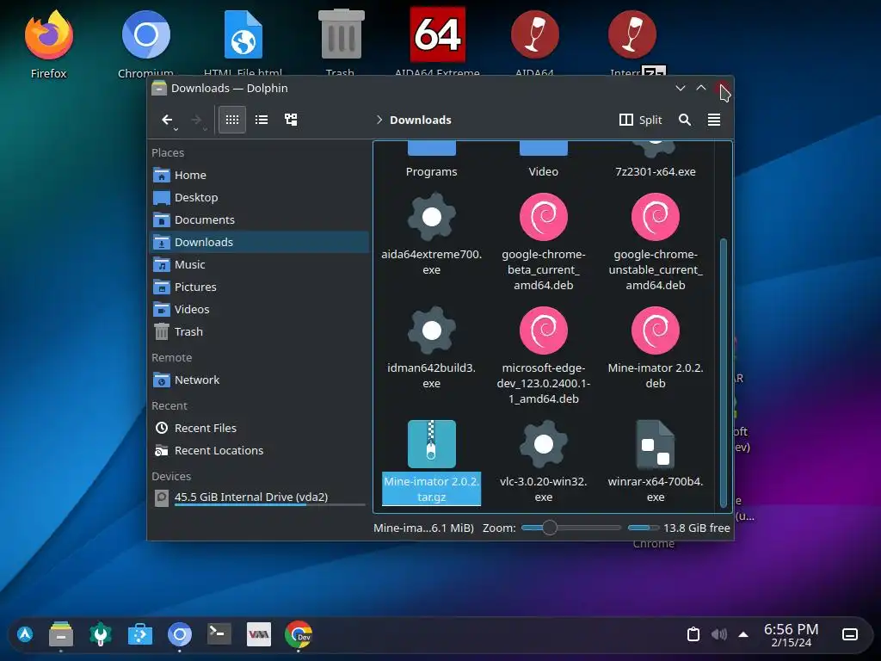Select winrar-x64-700b4.exe file icon

point(655,444)
